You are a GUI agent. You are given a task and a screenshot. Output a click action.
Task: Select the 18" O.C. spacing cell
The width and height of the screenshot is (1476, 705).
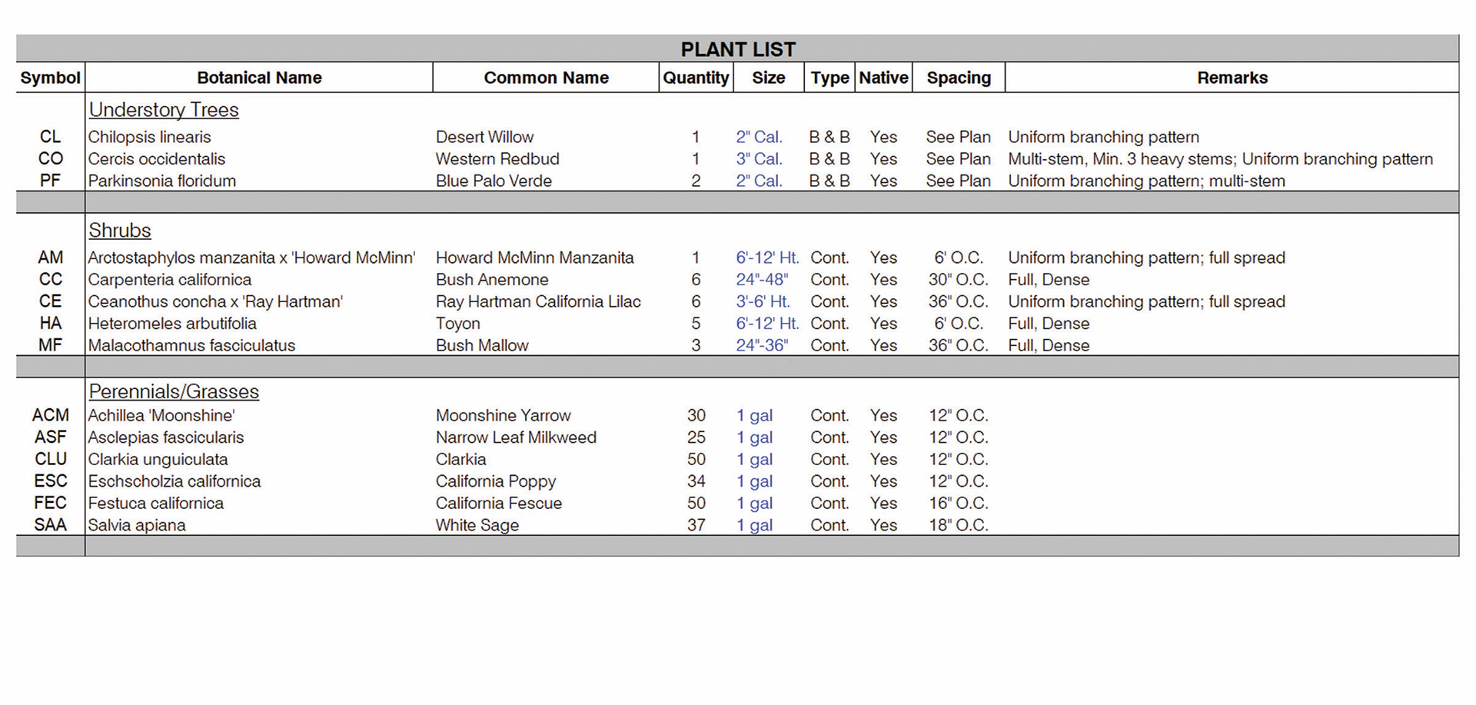pyautogui.click(x=959, y=525)
